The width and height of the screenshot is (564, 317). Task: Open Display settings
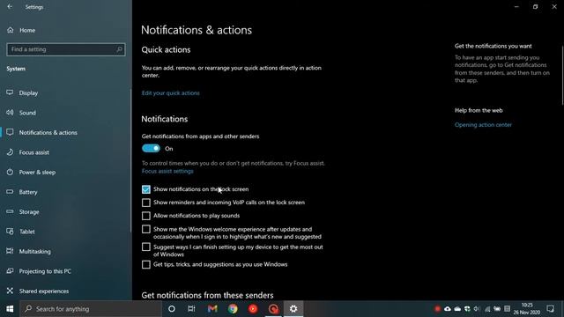coord(66,92)
